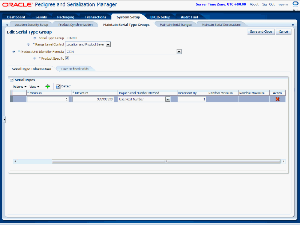Open Range Level Control dropdown

coord(108,45)
